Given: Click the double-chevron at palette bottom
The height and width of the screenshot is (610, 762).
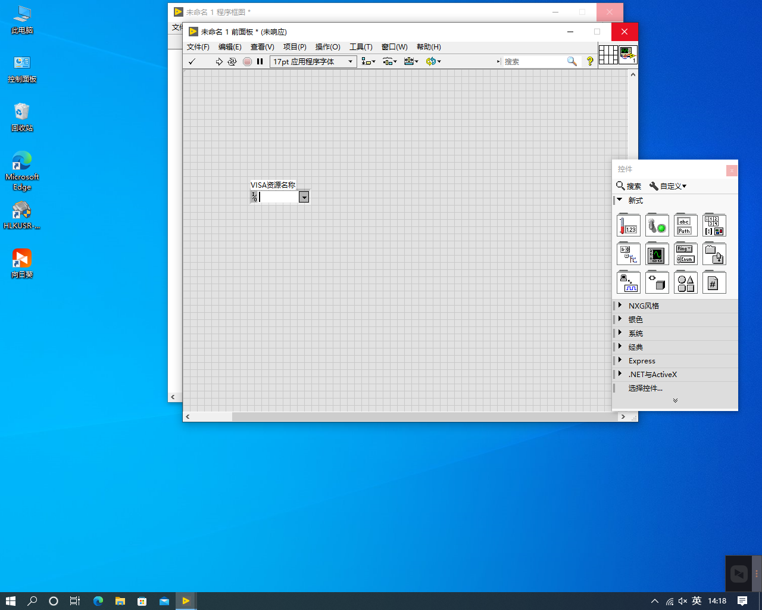Looking at the screenshot, I should pos(675,401).
